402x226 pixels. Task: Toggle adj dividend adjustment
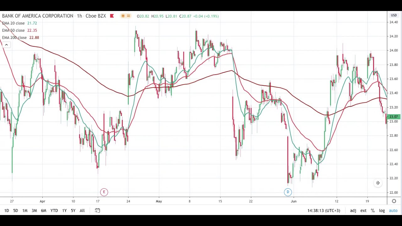click(353, 211)
